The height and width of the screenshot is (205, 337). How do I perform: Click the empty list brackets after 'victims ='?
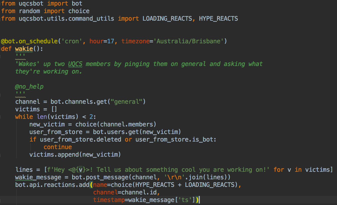54,109
